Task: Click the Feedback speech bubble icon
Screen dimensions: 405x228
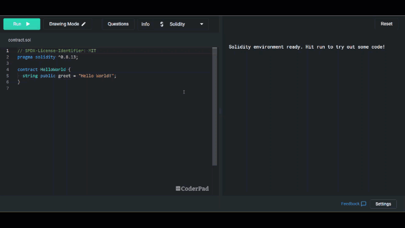Action: [363, 204]
